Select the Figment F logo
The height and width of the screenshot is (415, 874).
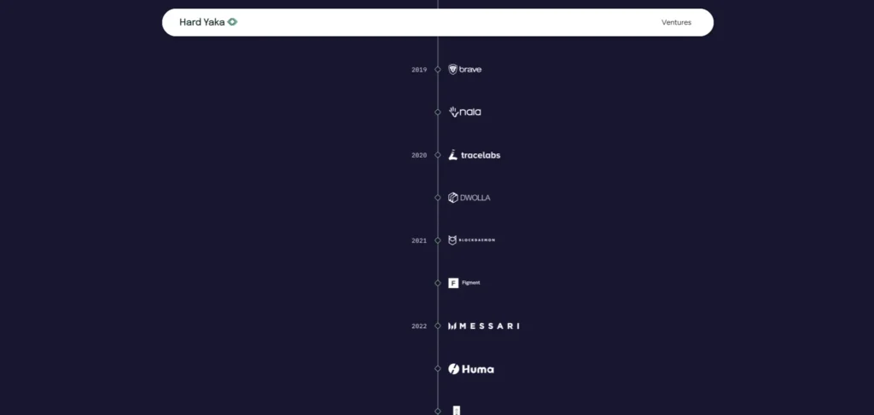pyautogui.click(x=464, y=283)
